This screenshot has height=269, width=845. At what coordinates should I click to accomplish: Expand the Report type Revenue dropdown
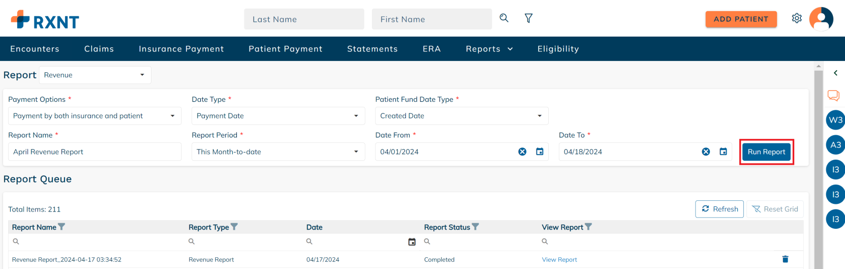(x=95, y=75)
